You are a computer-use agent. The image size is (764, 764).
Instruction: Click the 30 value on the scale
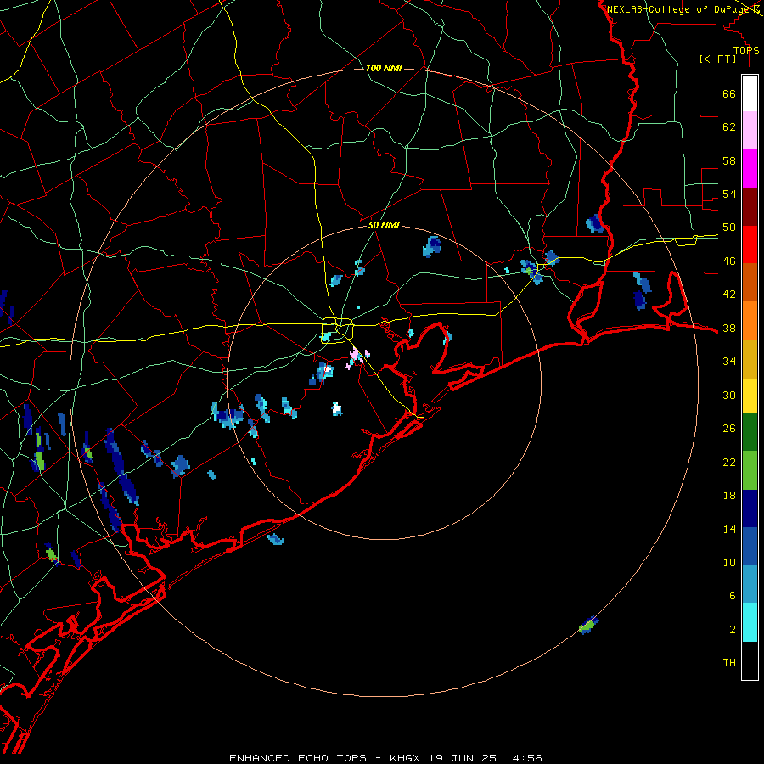pos(729,395)
